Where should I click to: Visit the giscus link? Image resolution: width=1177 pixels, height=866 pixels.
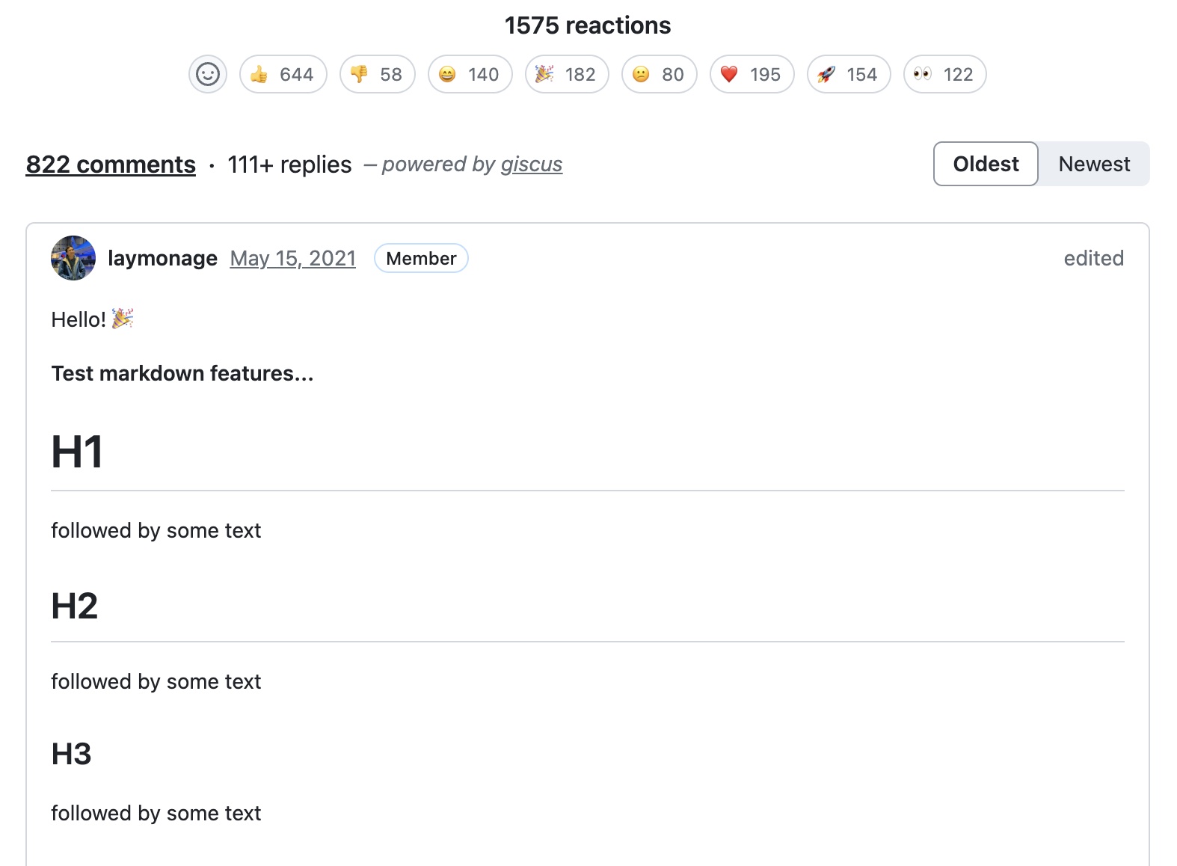(x=531, y=165)
